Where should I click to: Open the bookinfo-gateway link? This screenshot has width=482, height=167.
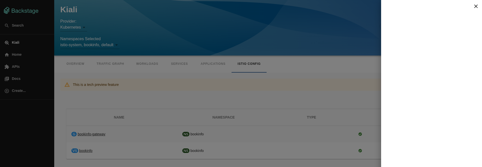92,134
